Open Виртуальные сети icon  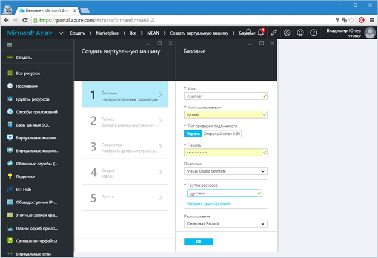[10, 253]
